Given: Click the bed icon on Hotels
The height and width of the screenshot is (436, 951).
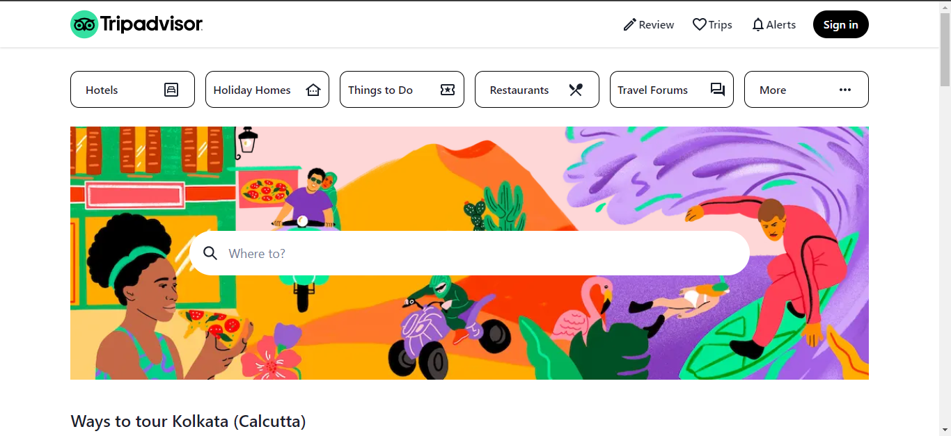Looking at the screenshot, I should coord(171,90).
